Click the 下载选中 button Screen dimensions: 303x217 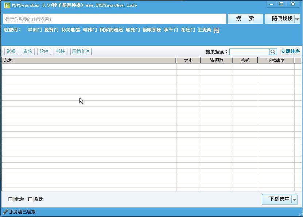click(x=279, y=199)
